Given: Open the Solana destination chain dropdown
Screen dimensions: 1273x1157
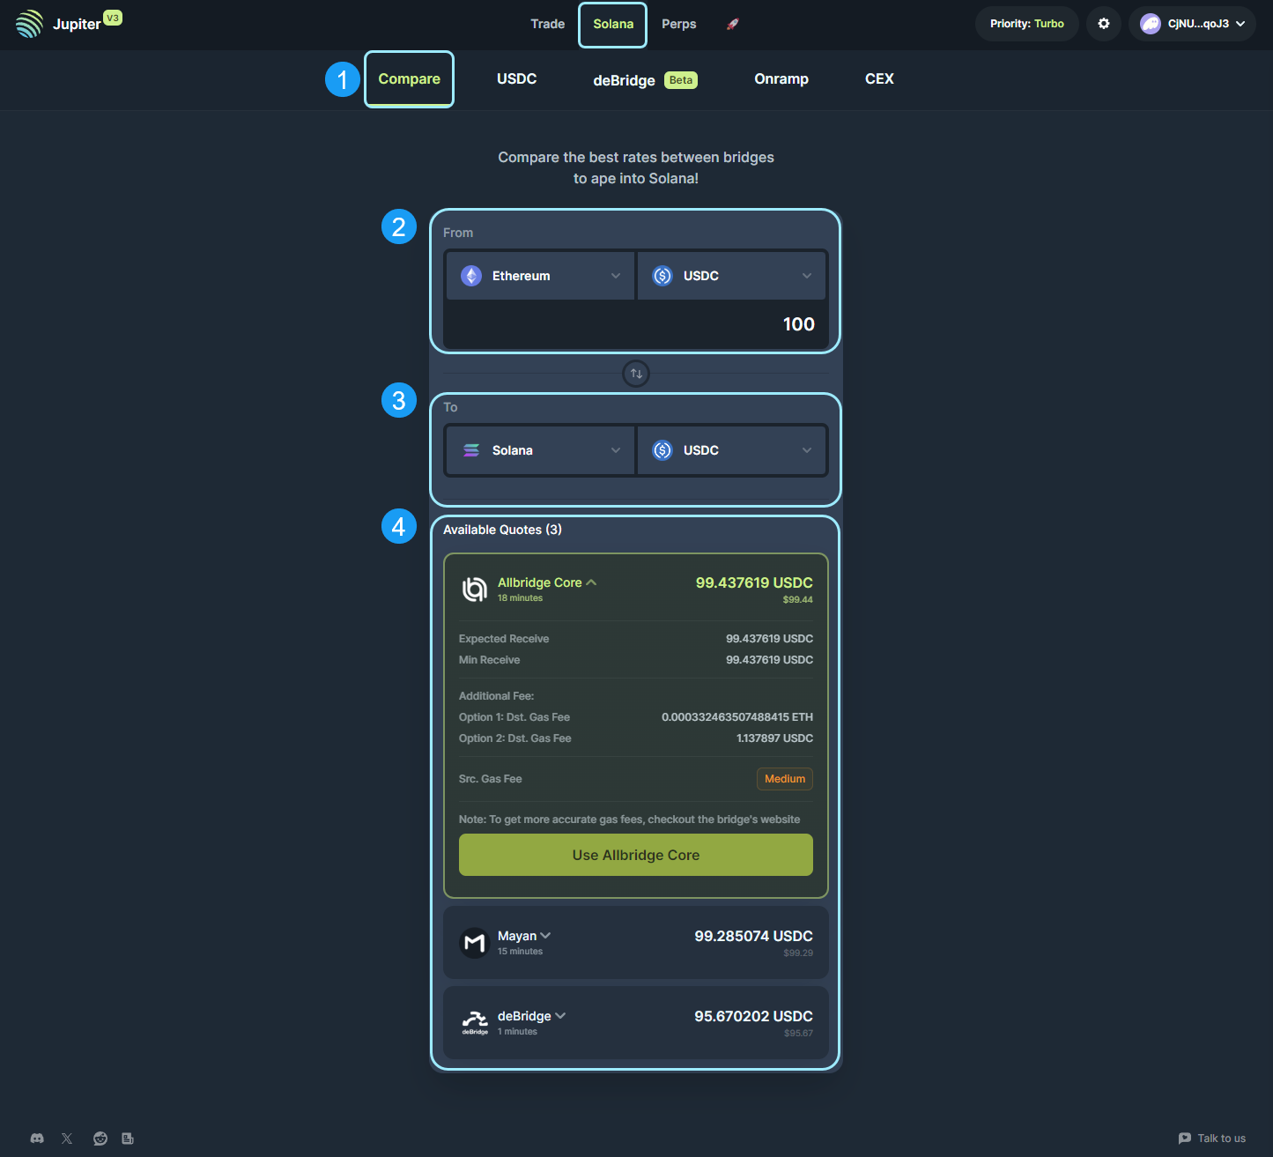Looking at the screenshot, I should tap(540, 450).
